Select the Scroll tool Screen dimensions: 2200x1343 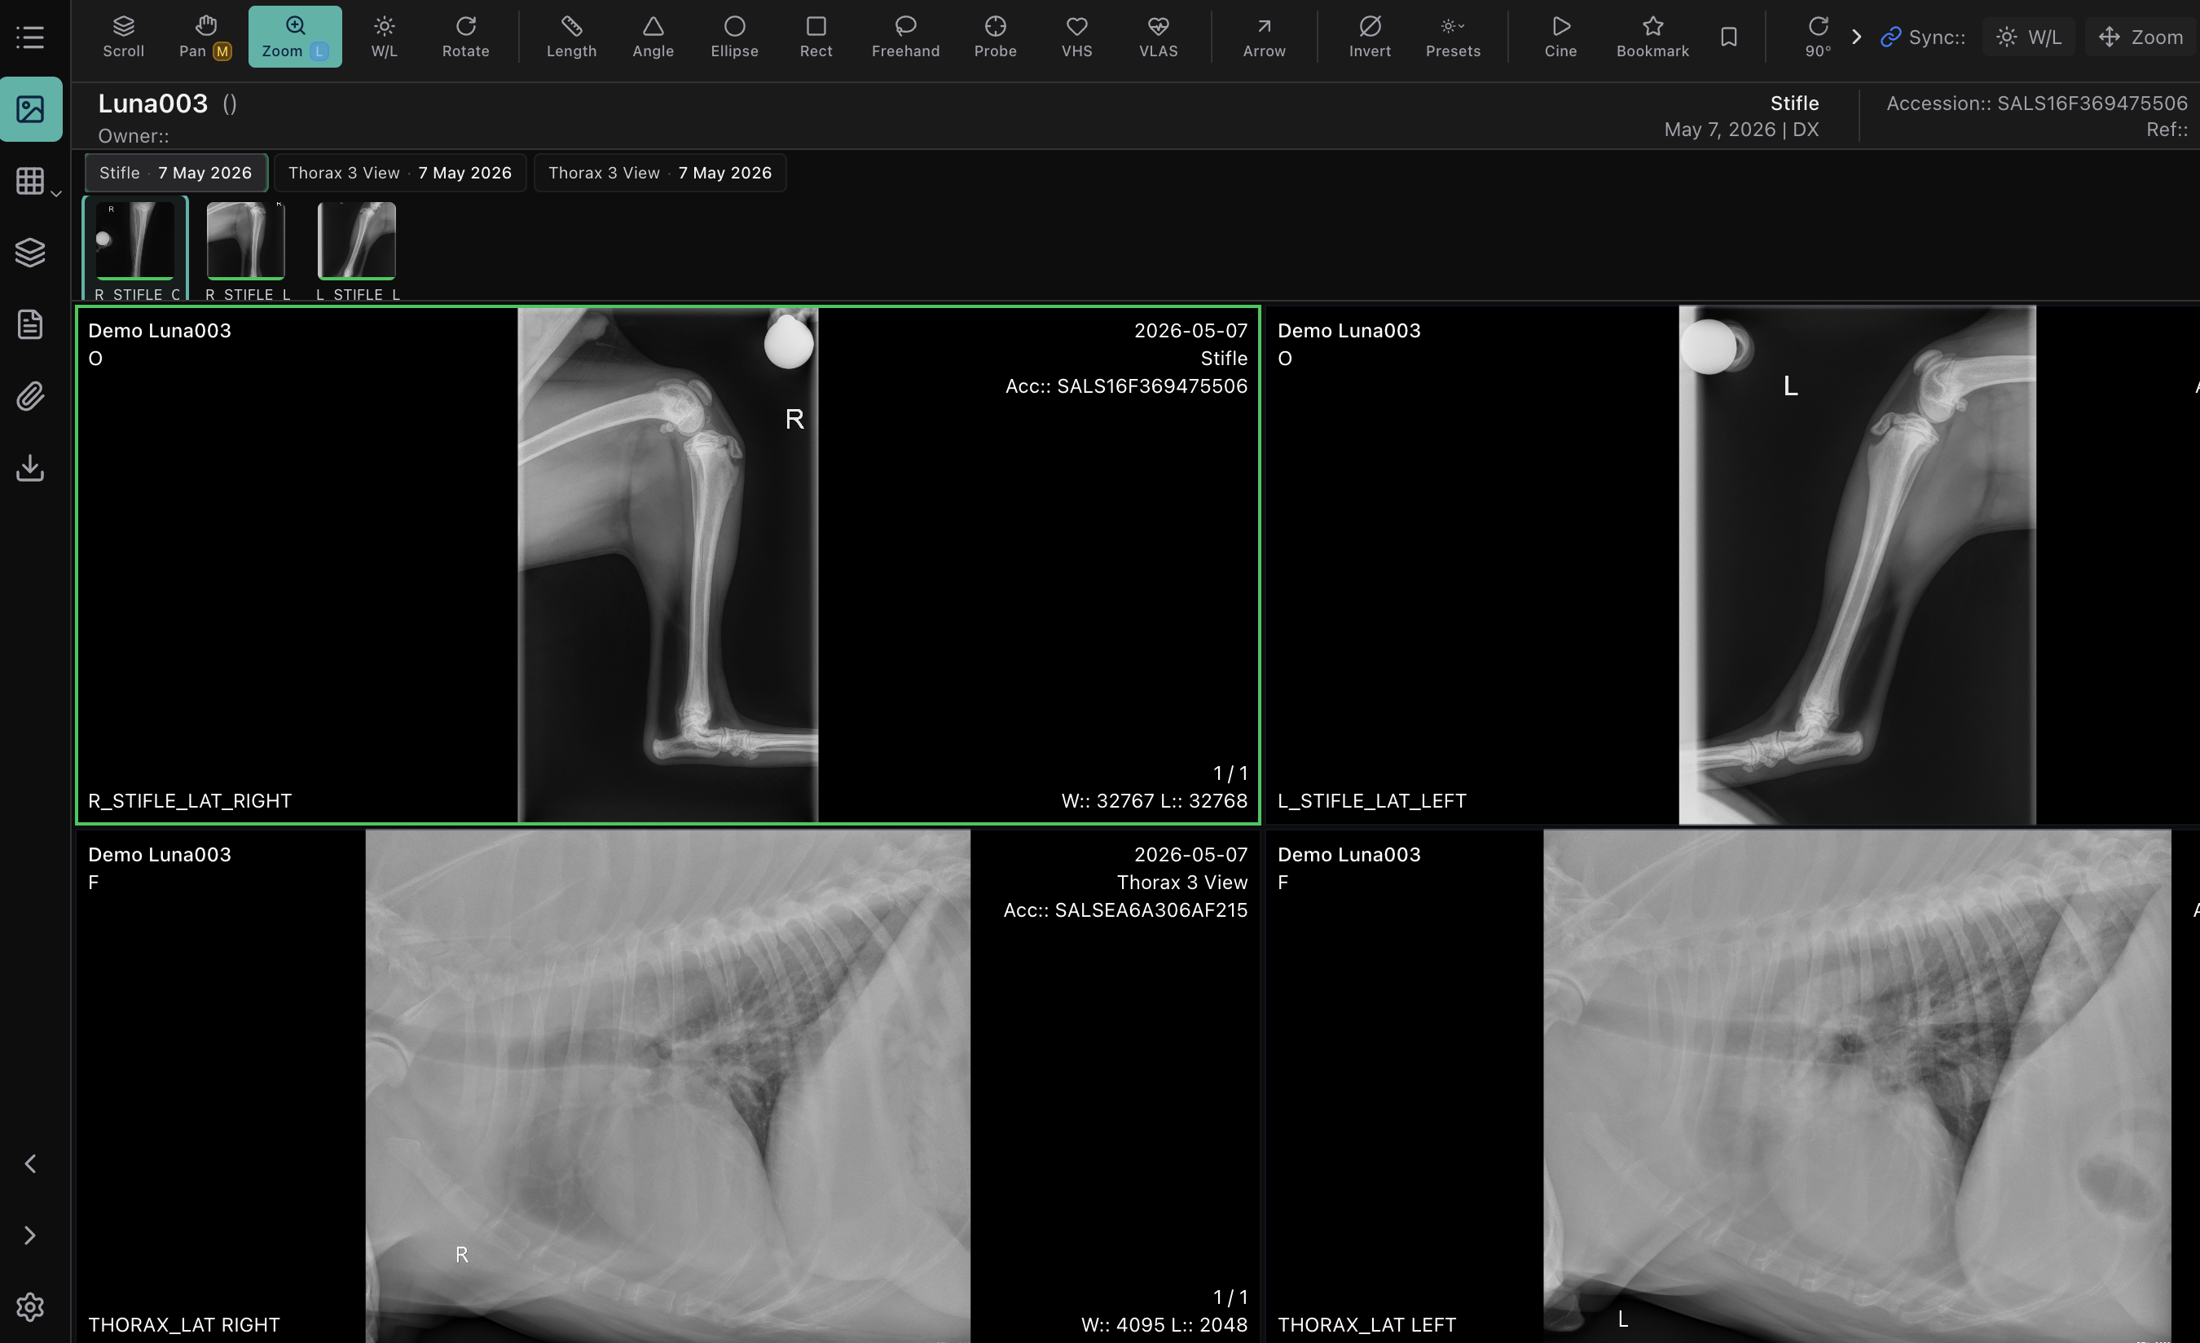123,37
